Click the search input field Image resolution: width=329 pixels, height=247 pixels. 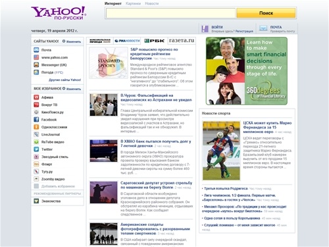pos(170,13)
